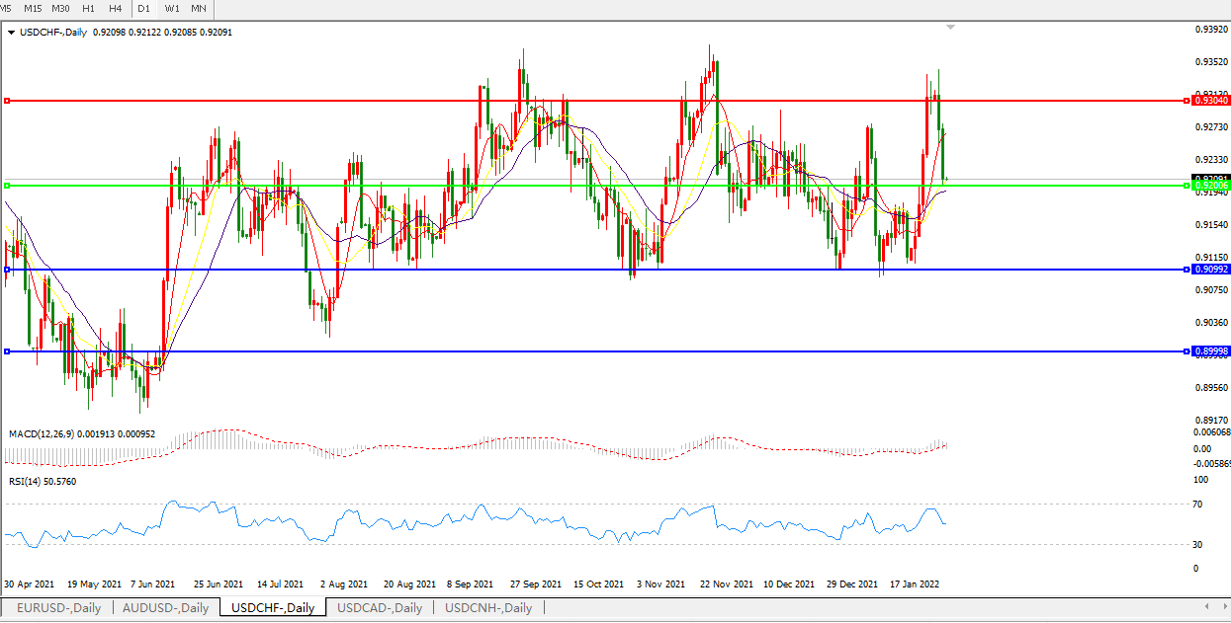The image size is (1231, 623).
Task: Choose the H4 timeframe
Action: tap(116, 9)
